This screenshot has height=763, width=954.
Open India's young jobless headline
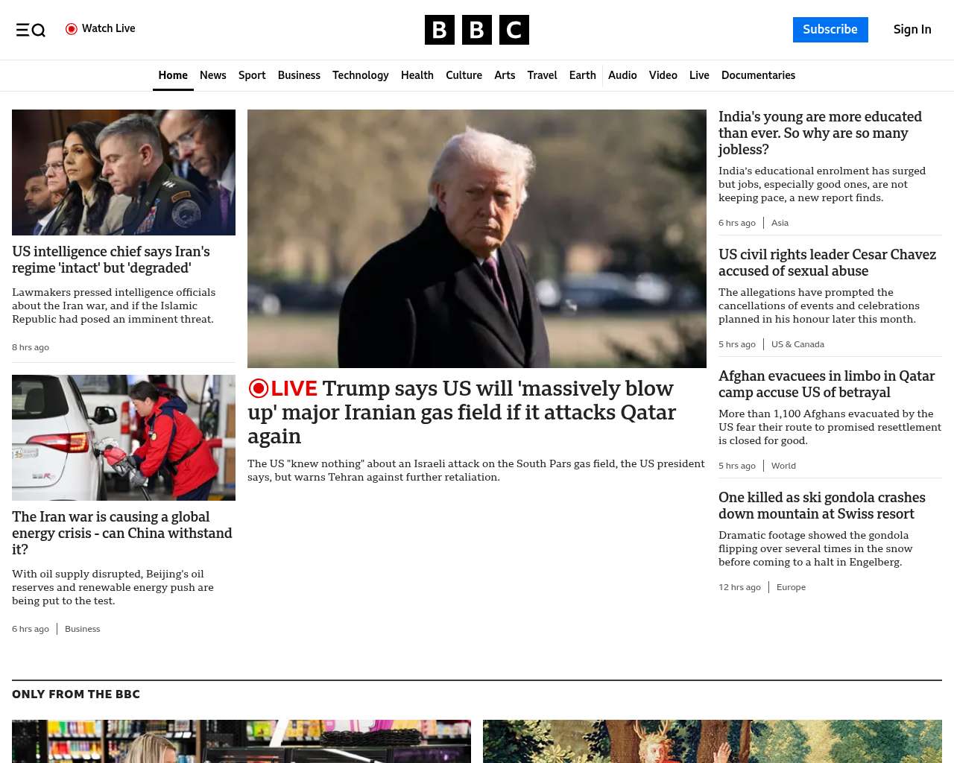(x=820, y=133)
